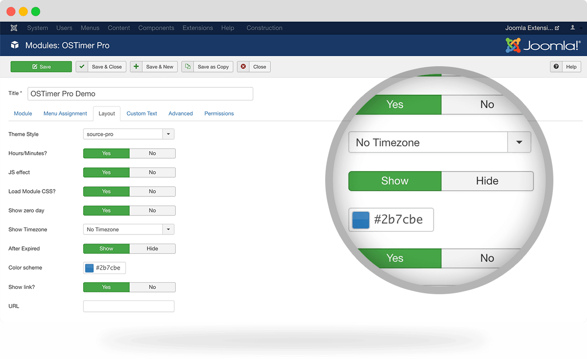
Task: Set Load Module CSS? to No
Action: [x=152, y=191]
